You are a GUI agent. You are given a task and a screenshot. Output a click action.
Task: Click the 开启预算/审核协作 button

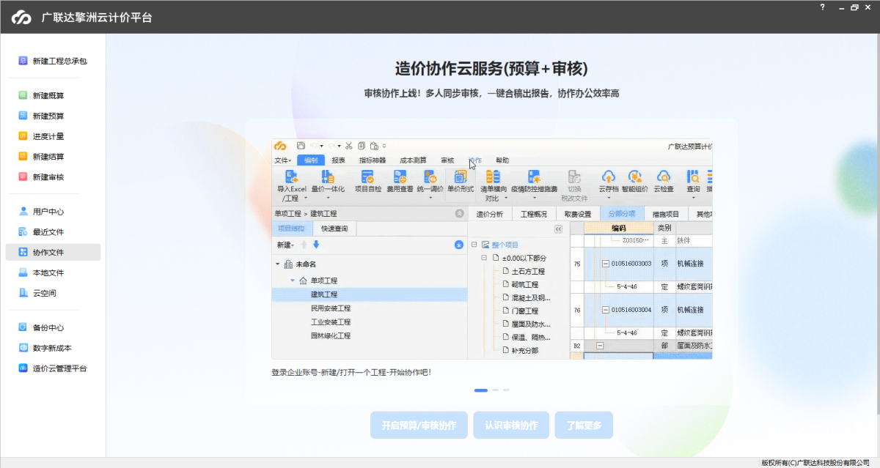[x=419, y=426]
